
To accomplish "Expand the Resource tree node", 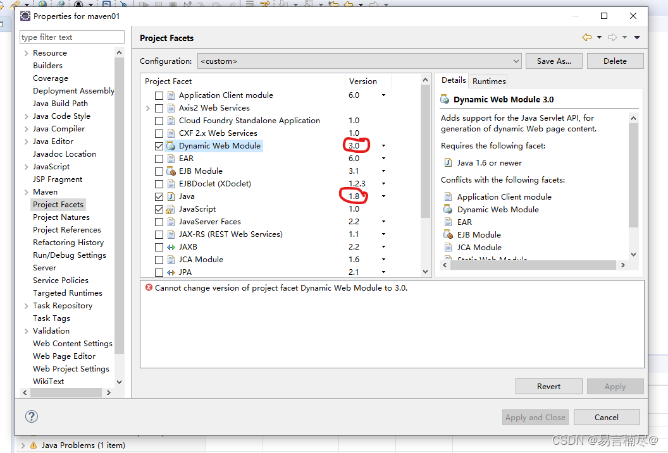I will [x=27, y=53].
